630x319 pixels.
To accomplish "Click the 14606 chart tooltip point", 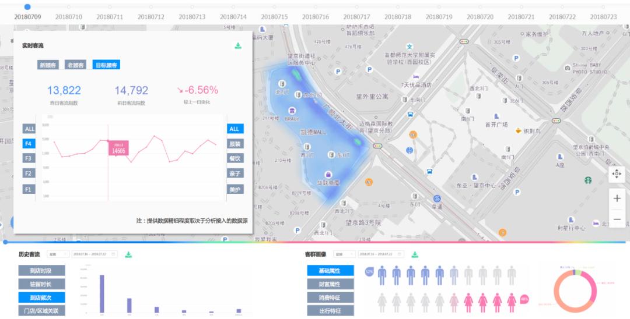I will click(118, 148).
